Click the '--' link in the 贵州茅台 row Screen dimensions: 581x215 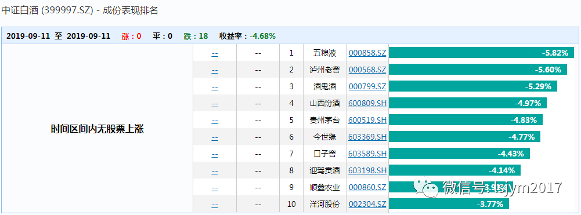click(x=215, y=121)
